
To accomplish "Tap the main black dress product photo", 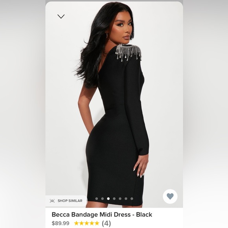I will (114, 105).
